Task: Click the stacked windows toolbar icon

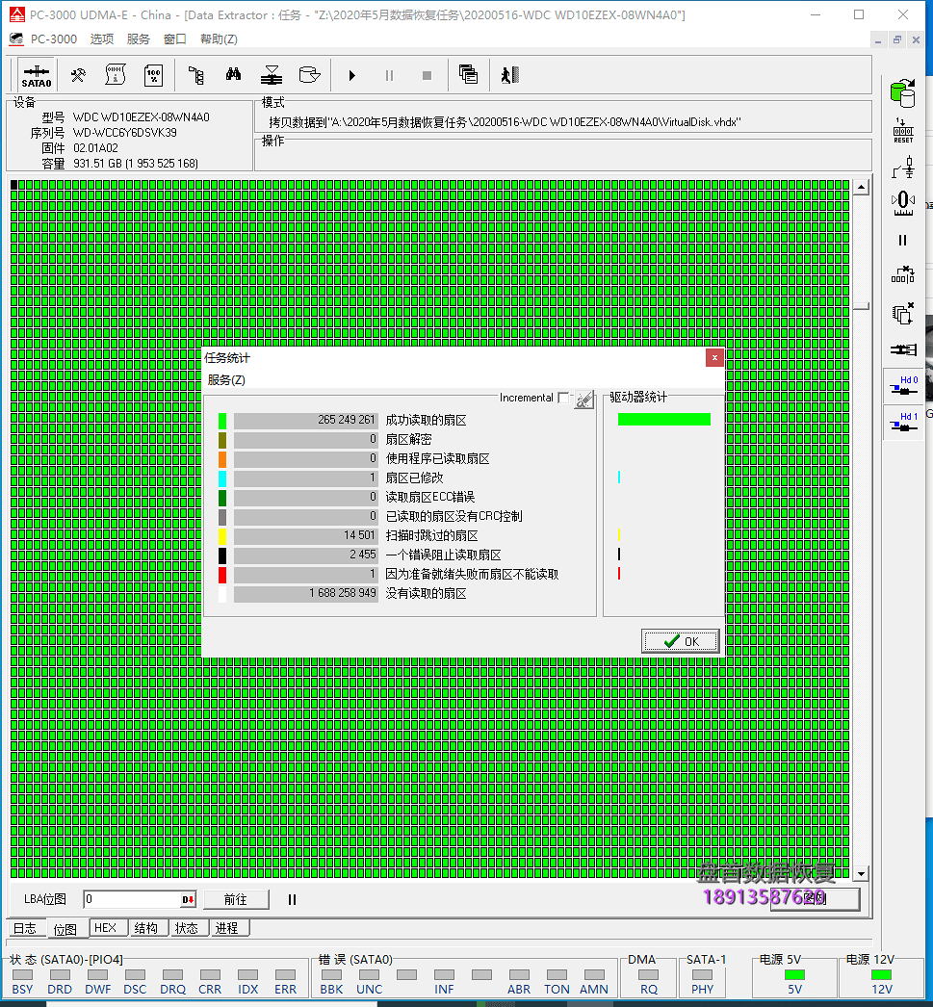Action: click(469, 75)
